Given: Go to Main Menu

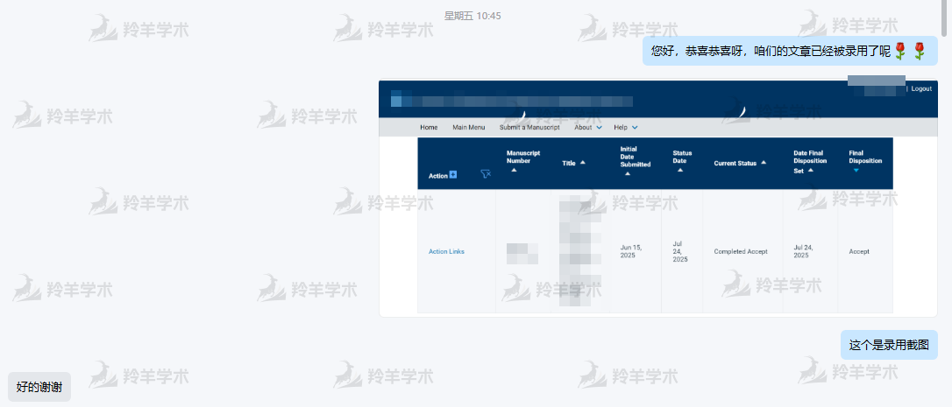Looking at the screenshot, I should point(468,128).
